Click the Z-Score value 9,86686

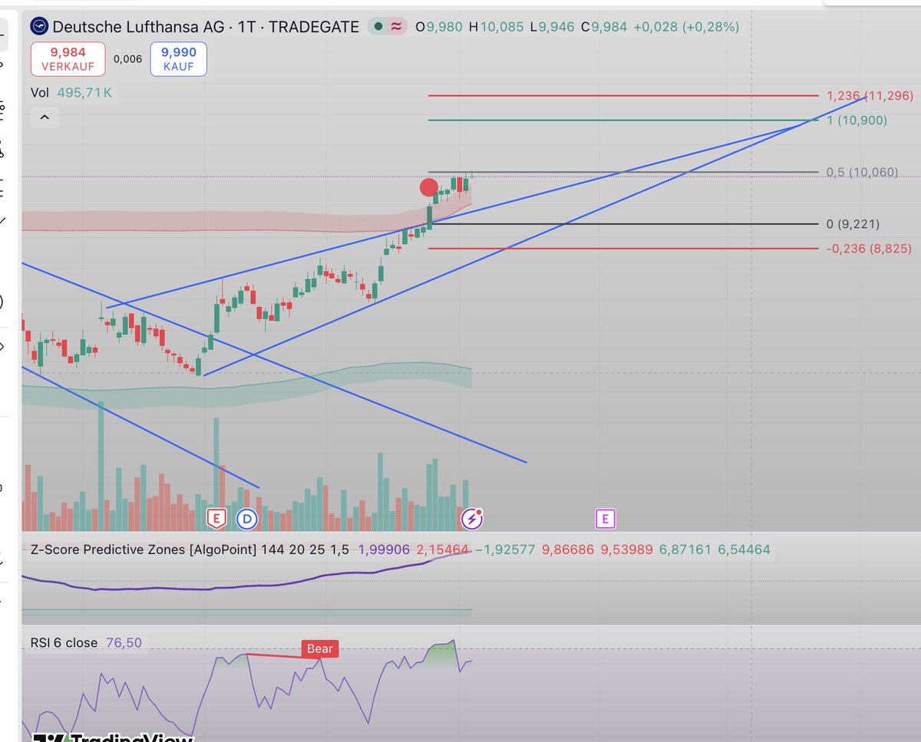(568, 549)
